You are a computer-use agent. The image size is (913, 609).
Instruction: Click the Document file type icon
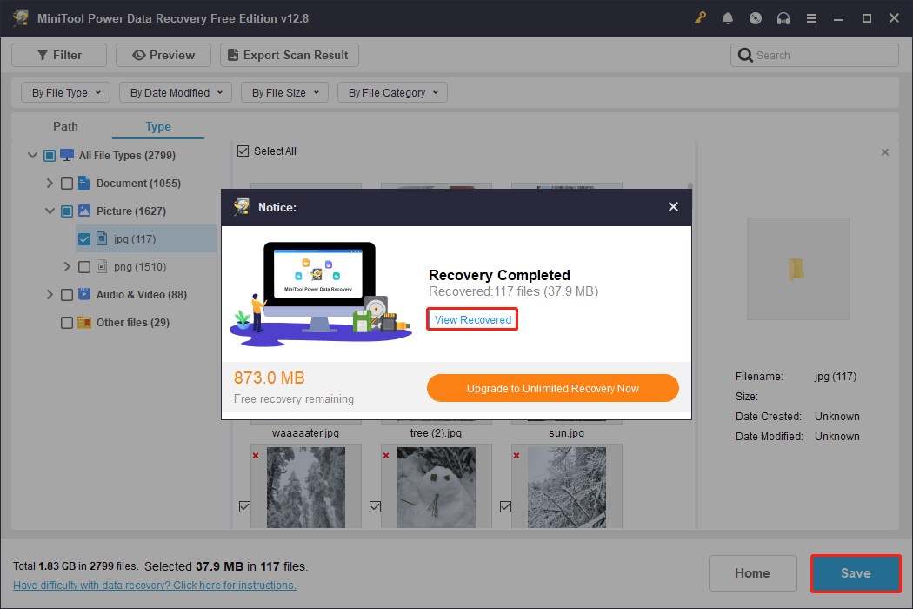(83, 183)
